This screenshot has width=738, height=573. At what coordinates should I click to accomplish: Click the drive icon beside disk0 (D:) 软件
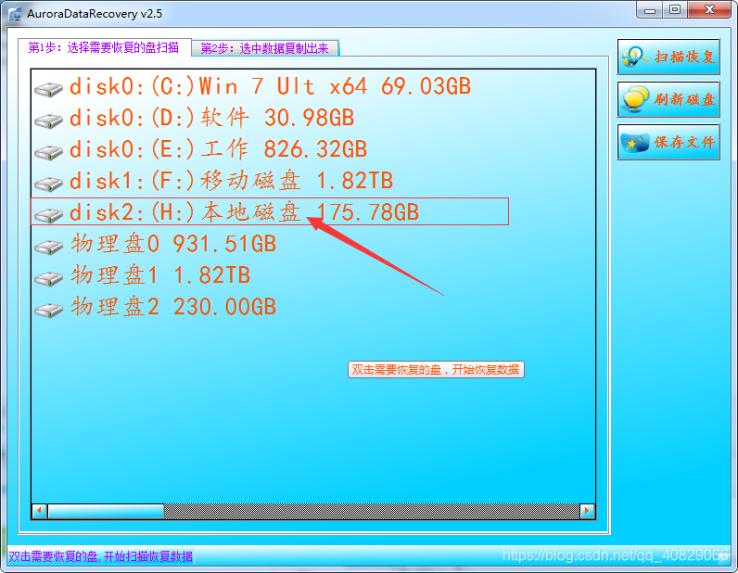[x=48, y=121]
